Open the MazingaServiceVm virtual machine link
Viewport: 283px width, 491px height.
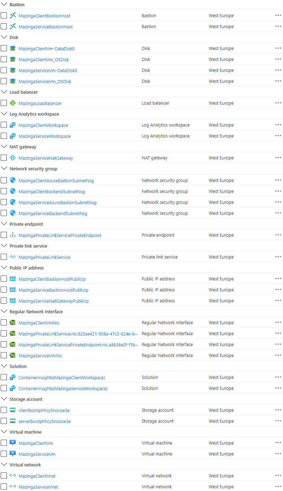(x=37, y=454)
